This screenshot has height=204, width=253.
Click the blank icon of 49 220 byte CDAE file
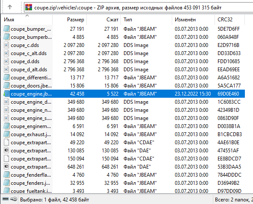point(6,143)
